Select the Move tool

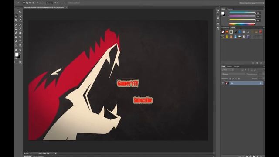pos(20,12)
